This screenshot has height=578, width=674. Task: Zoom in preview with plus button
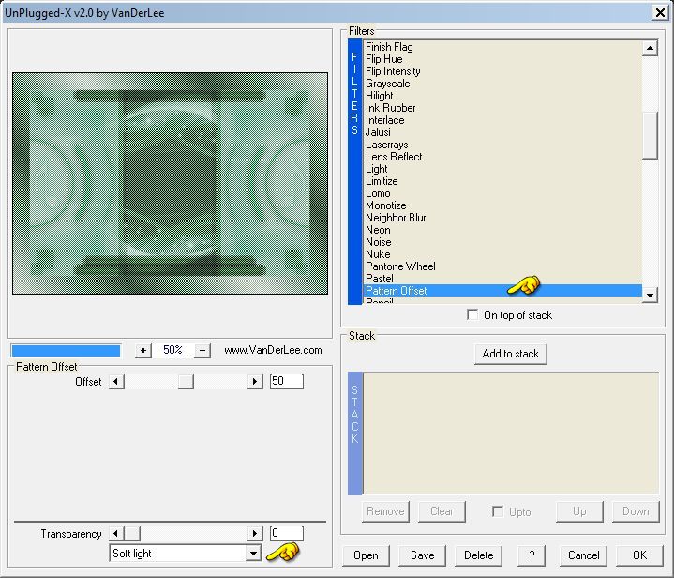point(143,350)
